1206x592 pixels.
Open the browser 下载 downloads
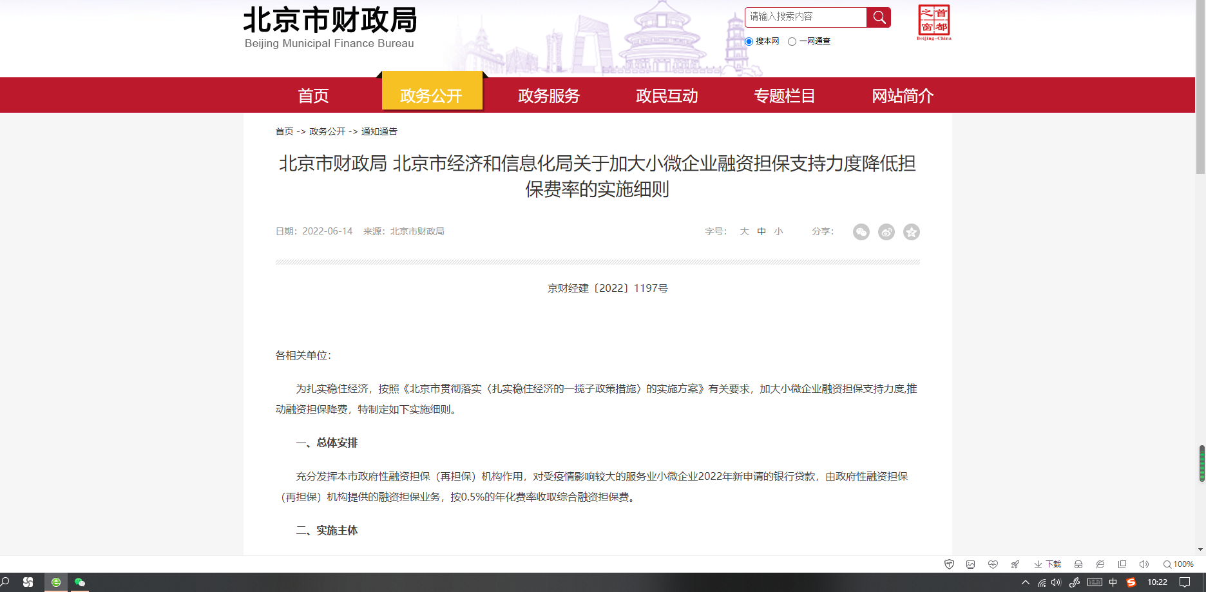click(1048, 564)
